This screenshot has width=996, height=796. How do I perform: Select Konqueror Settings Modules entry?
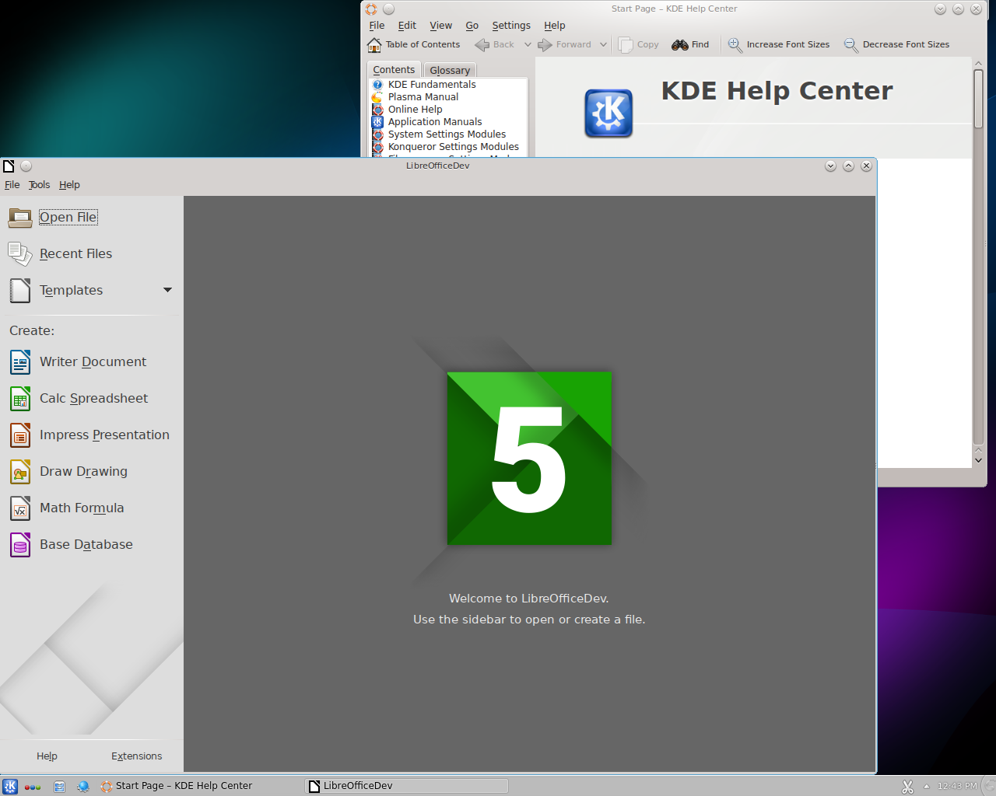[x=453, y=147]
